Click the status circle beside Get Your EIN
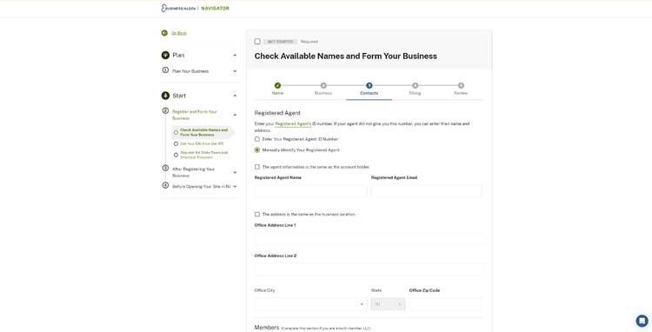 point(176,143)
